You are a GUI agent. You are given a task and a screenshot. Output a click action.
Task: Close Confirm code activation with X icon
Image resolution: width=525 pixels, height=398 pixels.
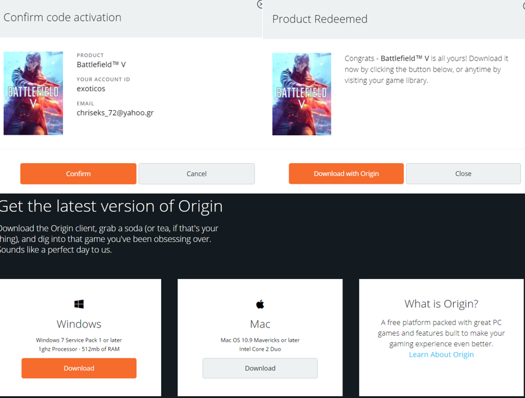260,4
